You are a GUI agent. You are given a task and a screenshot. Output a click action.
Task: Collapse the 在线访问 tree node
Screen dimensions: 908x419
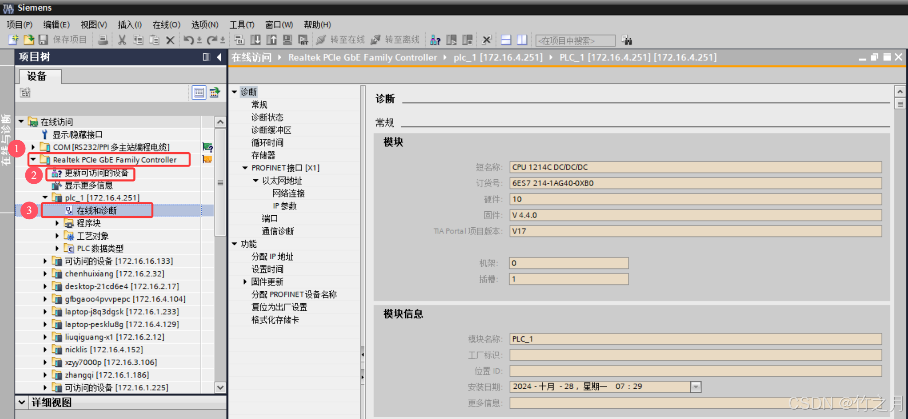tap(21, 121)
